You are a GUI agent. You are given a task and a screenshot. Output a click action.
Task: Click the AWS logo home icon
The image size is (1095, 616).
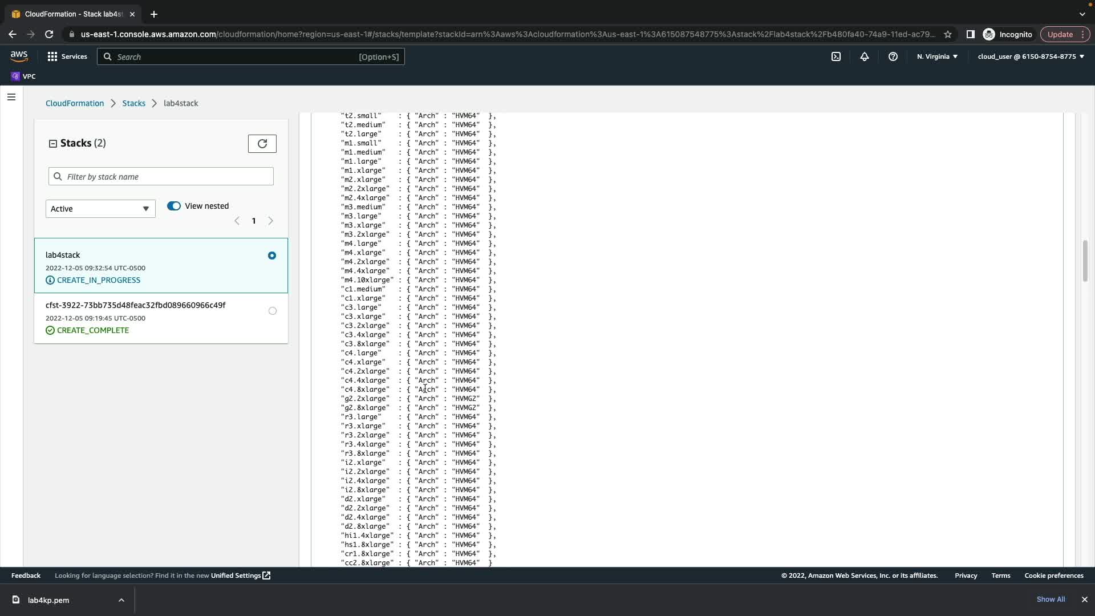point(19,56)
